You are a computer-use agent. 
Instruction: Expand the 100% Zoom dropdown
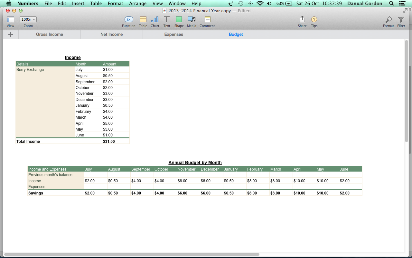(x=28, y=19)
